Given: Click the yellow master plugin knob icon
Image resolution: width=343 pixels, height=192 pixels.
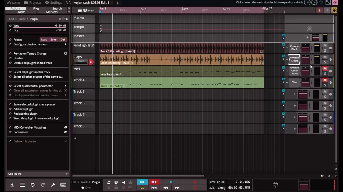Looking at the screenshot, I should [x=334, y=10].
